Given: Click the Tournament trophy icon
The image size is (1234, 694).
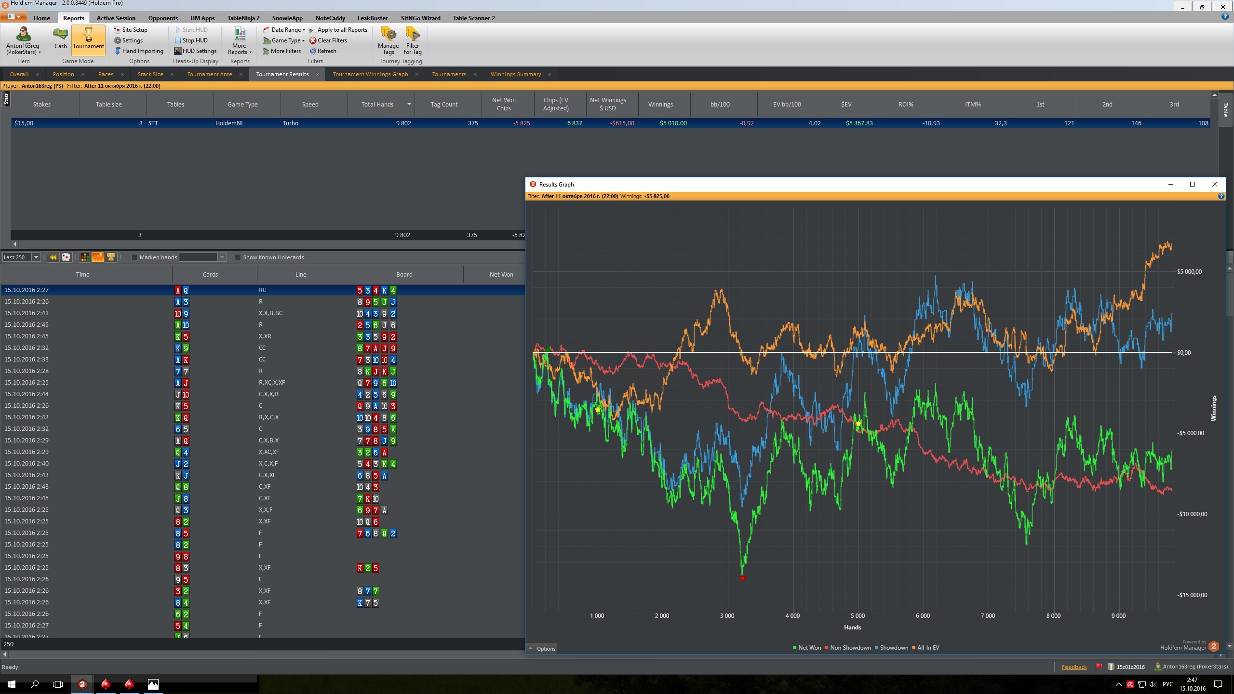Looking at the screenshot, I should (x=88, y=34).
